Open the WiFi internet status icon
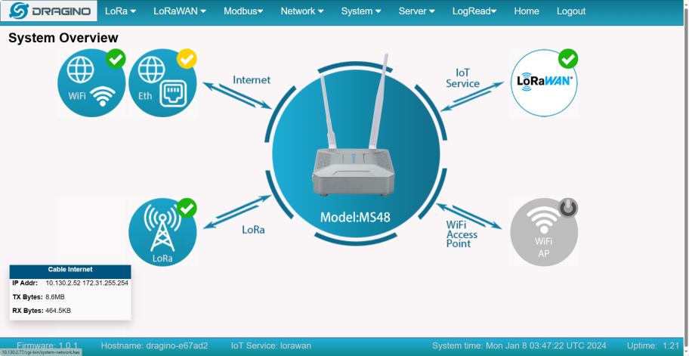 (x=92, y=83)
